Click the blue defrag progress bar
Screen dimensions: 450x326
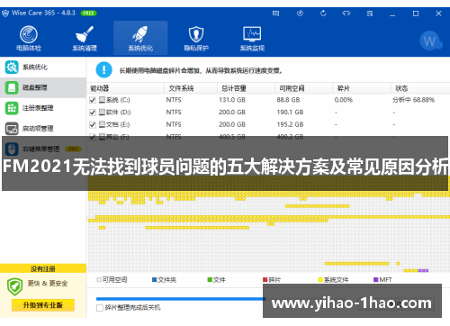coord(181,299)
